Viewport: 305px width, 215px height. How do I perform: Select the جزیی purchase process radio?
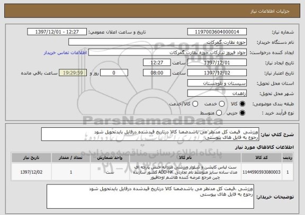click(x=243, y=113)
